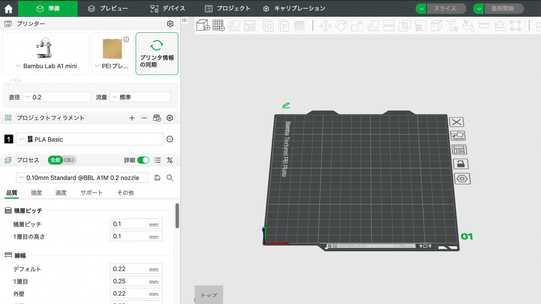Toggle the 詳細 advanced mode switch
This screenshot has height=304, width=541.
pos(143,160)
